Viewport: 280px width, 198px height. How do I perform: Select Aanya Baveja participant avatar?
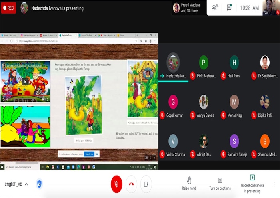204,102
